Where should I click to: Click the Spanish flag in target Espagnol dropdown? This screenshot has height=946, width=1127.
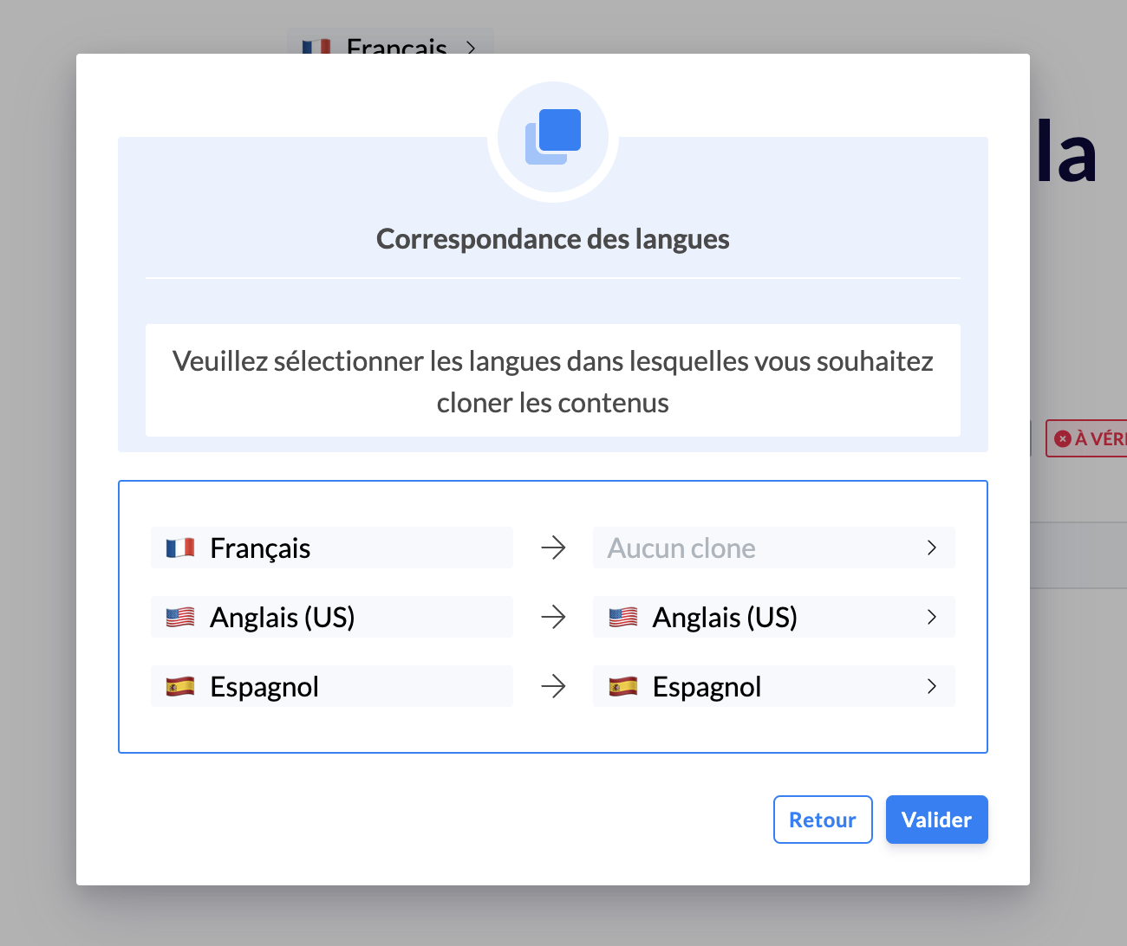(623, 687)
